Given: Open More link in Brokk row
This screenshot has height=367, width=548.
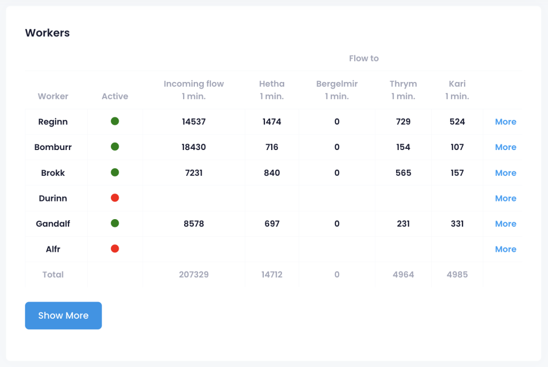Looking at the screenshot, I should point(505,173).
